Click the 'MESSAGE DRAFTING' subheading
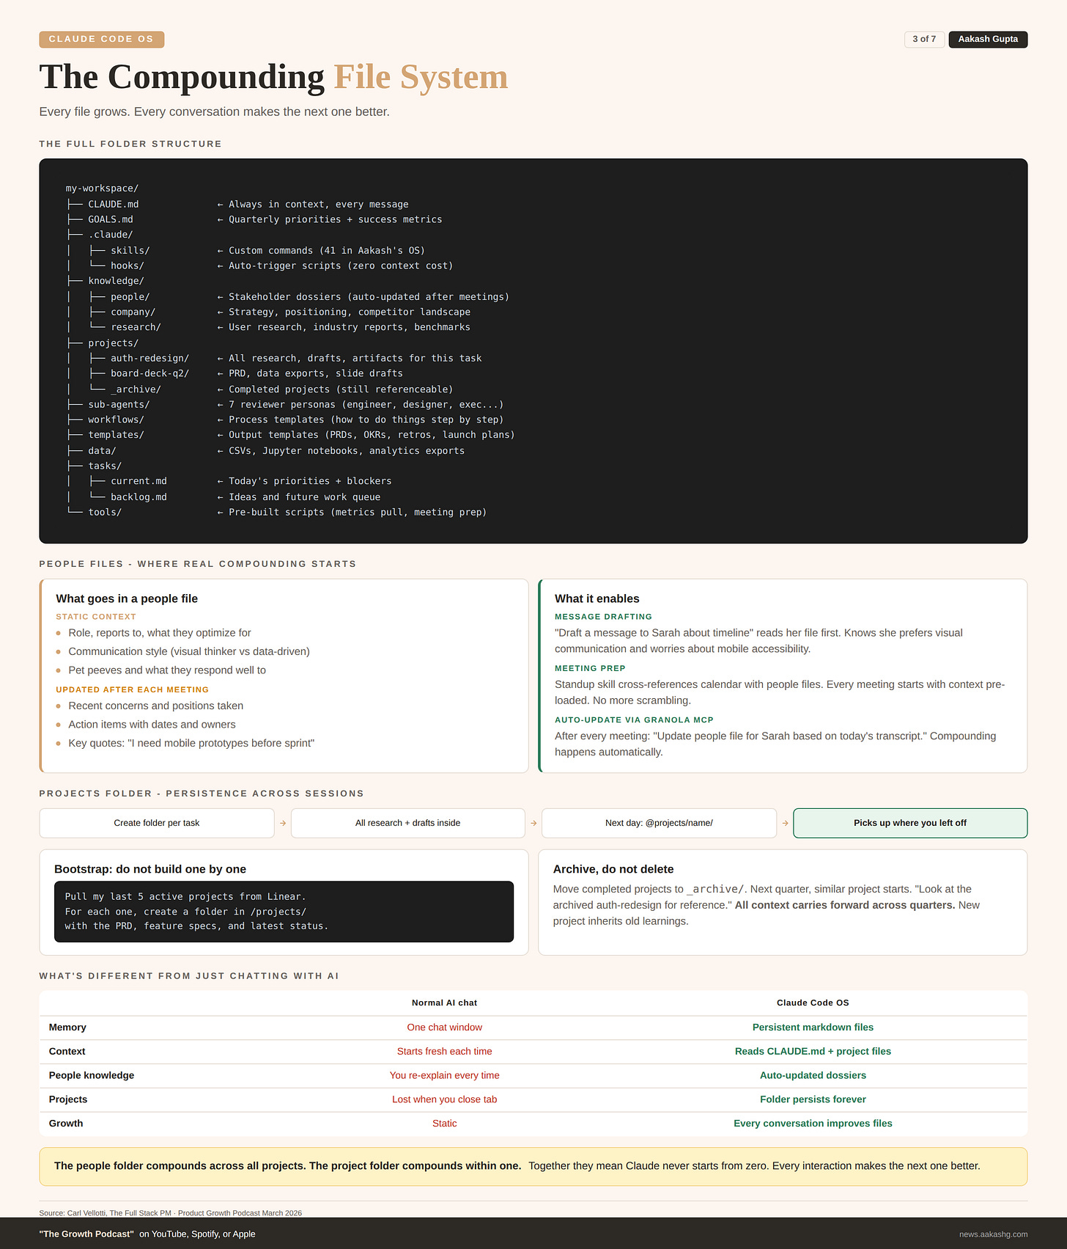Image resolution: width=1067 pixels, height=1249 pixels. pyautogui.click(x=603, y=617)
